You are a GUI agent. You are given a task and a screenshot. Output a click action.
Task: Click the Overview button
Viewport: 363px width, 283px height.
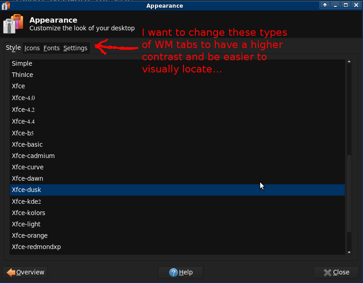tap(25, 272)
